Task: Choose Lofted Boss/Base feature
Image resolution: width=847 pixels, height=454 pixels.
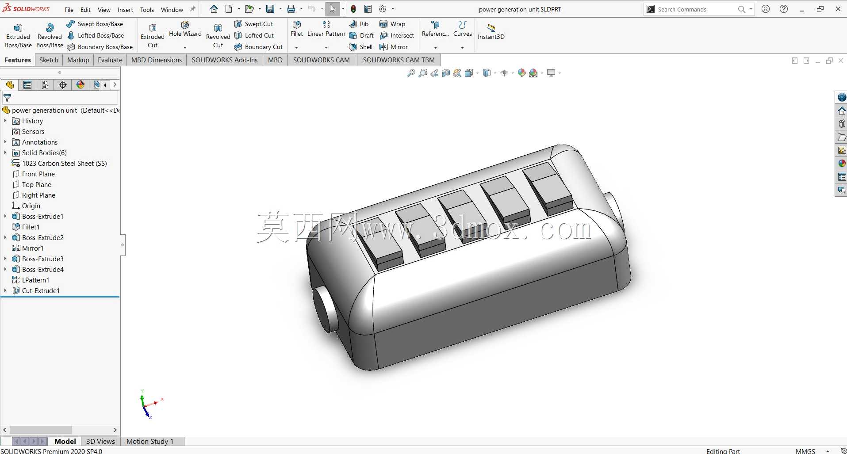Action: [95, 35]
